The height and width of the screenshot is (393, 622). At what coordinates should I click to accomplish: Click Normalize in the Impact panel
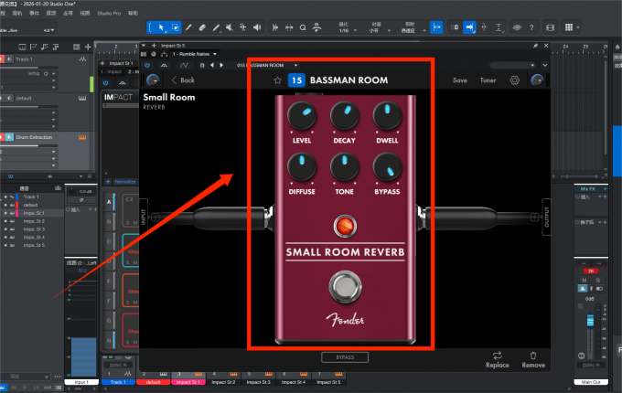(125, 182)
